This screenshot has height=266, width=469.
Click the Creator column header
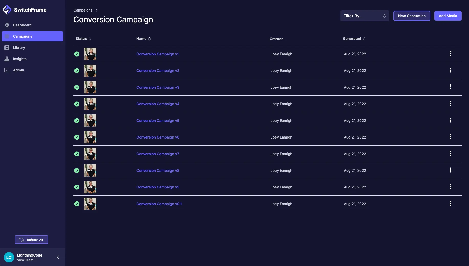(276, 39)
